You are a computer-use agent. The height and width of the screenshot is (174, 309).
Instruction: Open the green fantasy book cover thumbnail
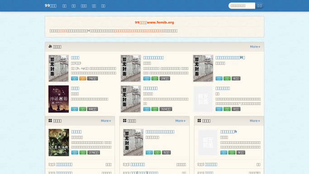click(59, 142)
